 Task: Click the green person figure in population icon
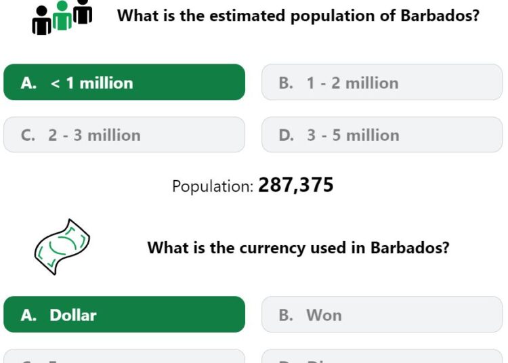coord(62,15)
